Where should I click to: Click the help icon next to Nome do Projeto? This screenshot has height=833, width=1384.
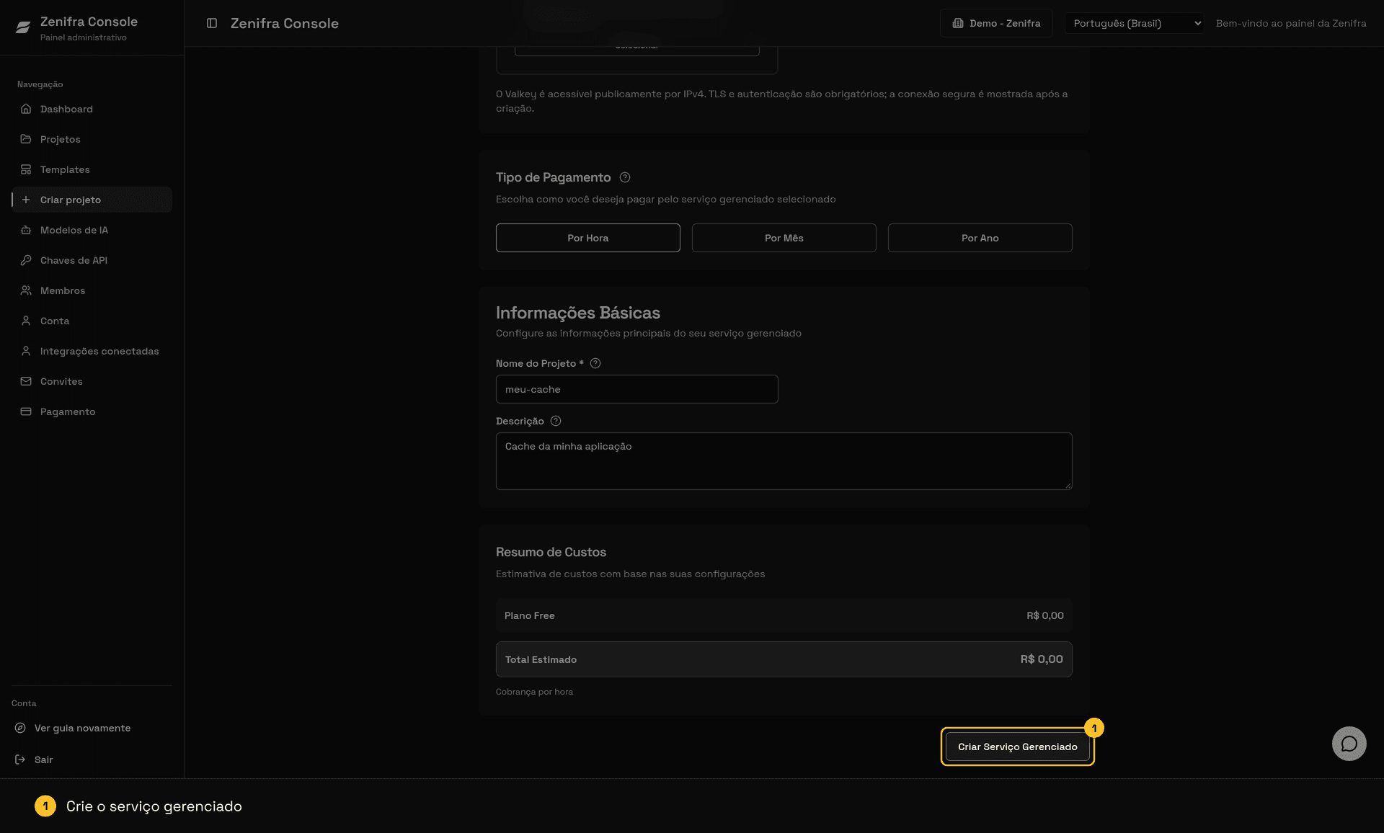coord(595,363)
